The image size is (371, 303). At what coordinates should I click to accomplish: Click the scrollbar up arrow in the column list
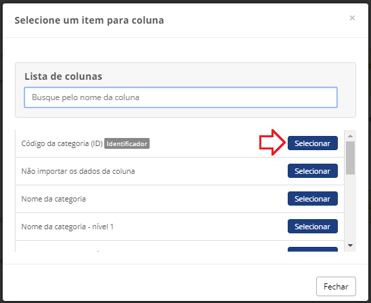[x=351, y=136]
